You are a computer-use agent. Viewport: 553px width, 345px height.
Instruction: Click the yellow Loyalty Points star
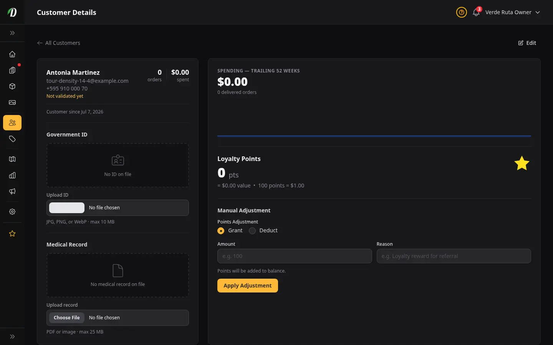[522, 163]
